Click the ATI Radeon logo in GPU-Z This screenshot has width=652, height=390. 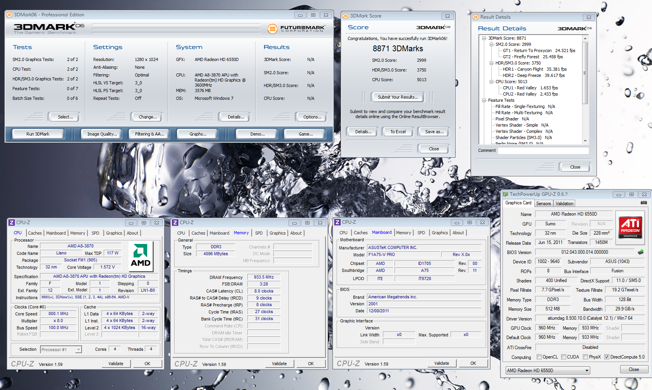(630, 227)
